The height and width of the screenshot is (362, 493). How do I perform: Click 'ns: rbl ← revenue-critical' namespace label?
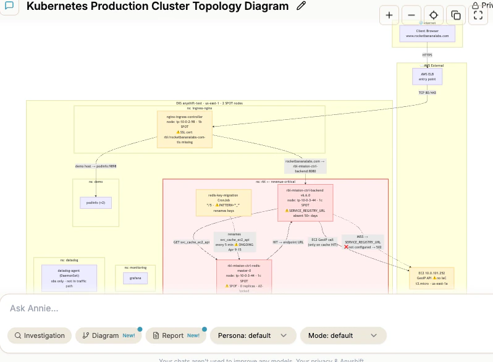click(x=276, y=182)
